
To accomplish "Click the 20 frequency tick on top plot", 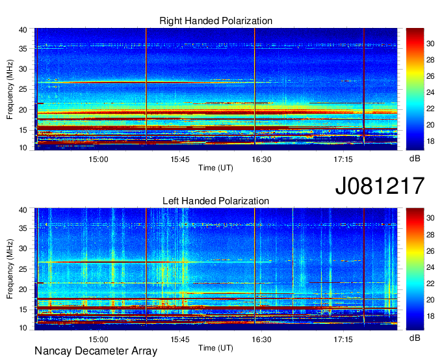I will pyautogui.click(x=23, y=110).
